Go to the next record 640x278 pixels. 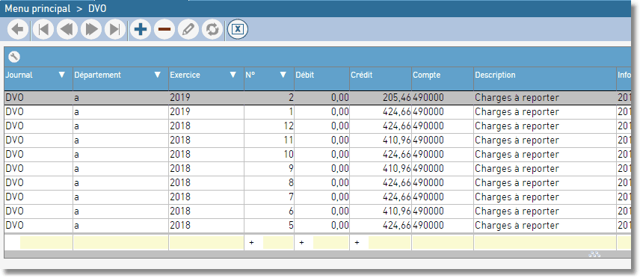tap(91, 29)
